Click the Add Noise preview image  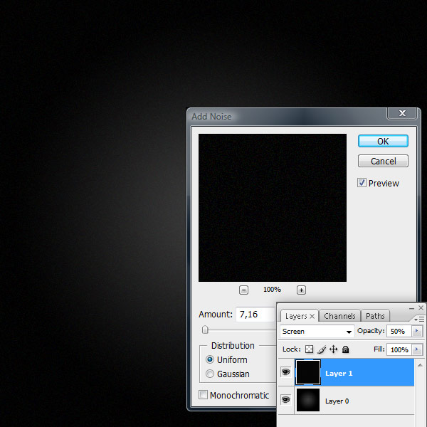(x=273, y=208)
